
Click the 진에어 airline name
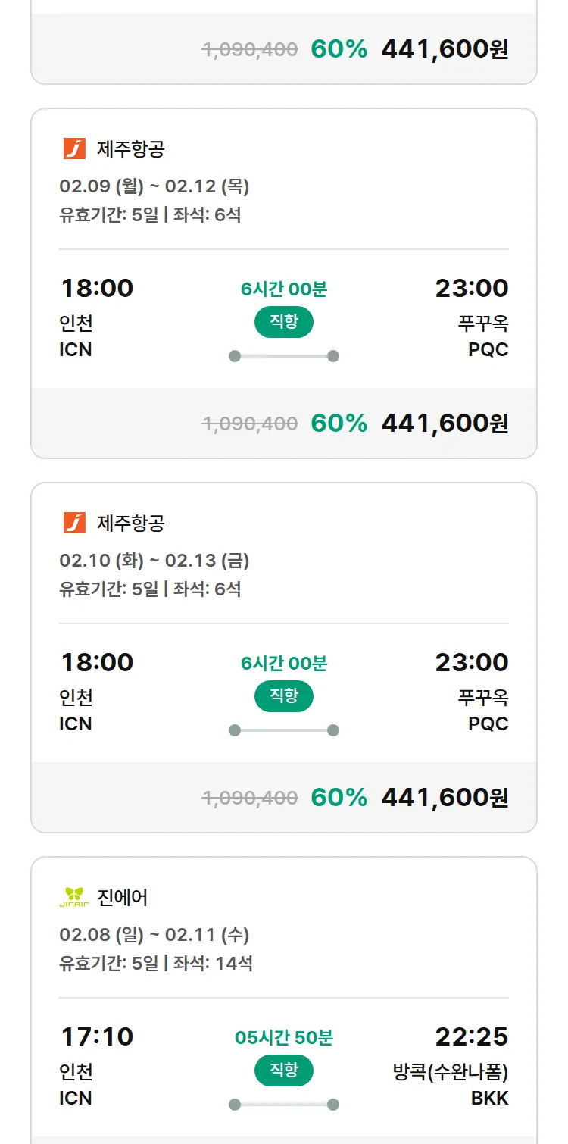coord(123,898)
